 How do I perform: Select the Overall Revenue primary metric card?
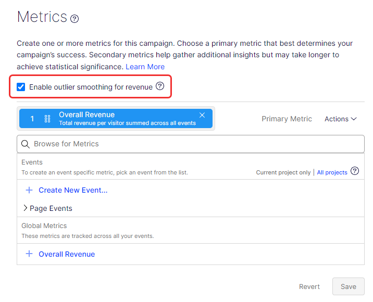[x=116, y=118]
